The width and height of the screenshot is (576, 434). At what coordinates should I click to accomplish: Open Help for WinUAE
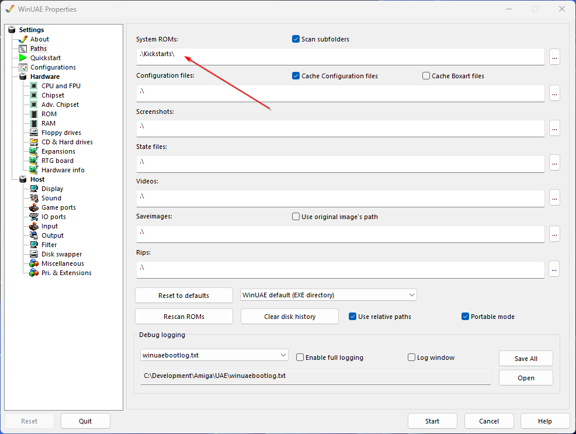pyautogui.click(x=545, y=421)
